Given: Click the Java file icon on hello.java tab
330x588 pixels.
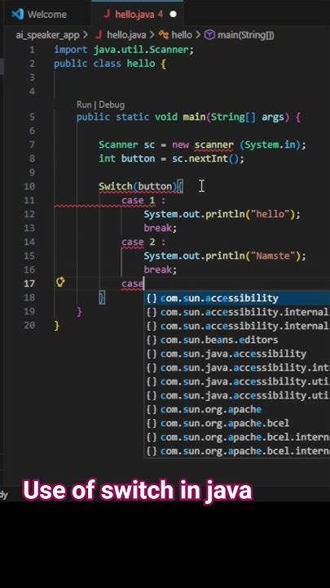Looking at the screenshot, I should click(108, 14).
